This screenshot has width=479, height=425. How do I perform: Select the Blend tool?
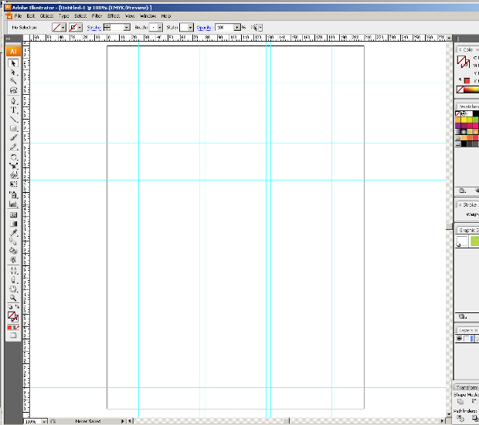(13, 242)
